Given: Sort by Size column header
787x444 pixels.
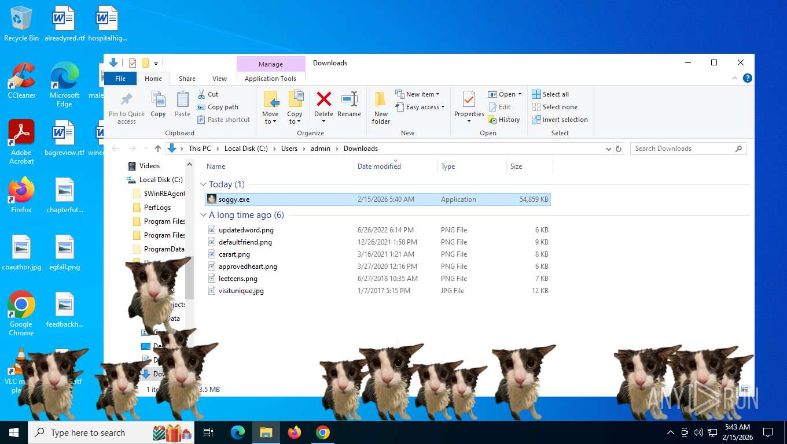Looking at the screenshot, I should (x=529, y=166).
